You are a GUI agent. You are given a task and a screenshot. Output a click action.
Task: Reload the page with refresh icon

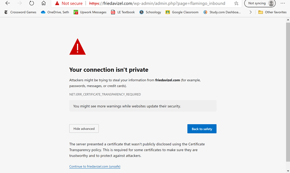click(32, 3)
